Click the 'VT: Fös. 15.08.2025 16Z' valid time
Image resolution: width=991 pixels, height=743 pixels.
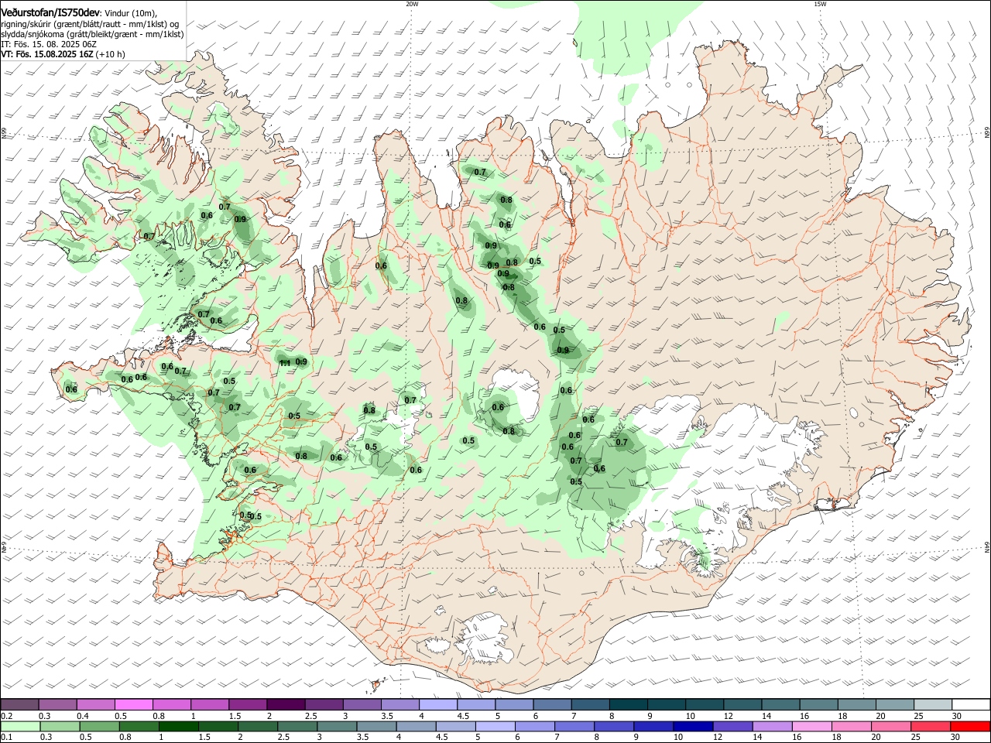47,55
